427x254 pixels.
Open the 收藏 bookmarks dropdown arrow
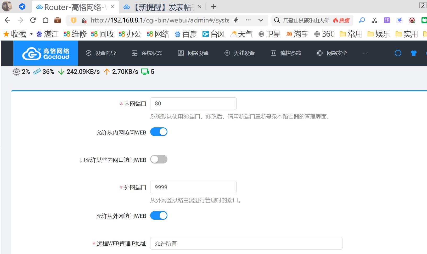pyautogui.click(x=31, y=34)
